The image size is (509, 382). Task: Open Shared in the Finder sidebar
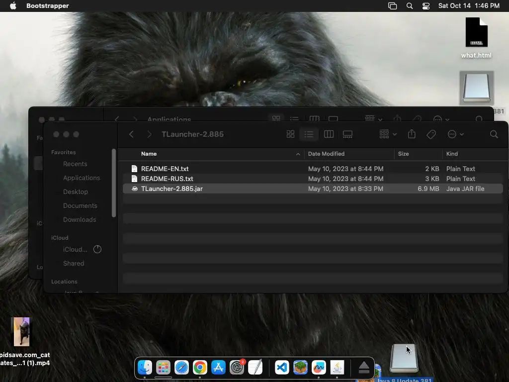tap(74, 264)
